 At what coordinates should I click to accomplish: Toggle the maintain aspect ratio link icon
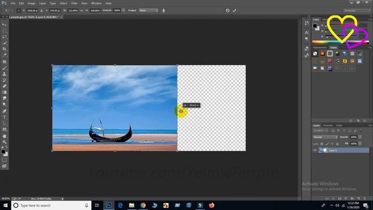tap(82, 10)
